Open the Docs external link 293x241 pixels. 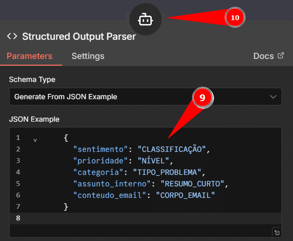point(269,56)
